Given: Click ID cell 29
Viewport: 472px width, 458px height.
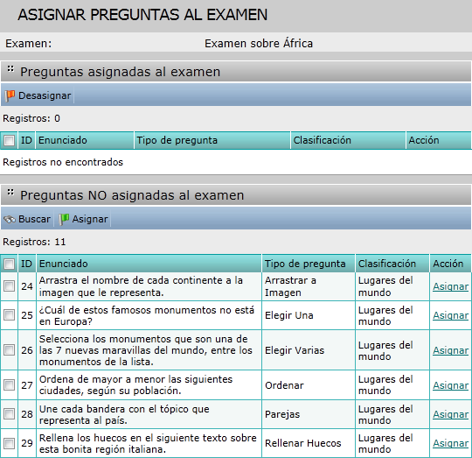Looking at the screenshot, I should [x=27, y=443].
